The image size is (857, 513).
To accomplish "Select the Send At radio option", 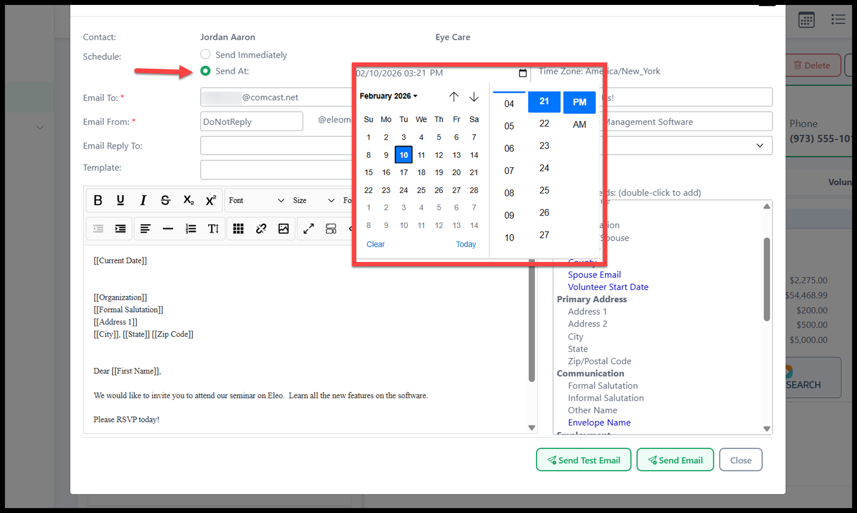I will point(205,71).
